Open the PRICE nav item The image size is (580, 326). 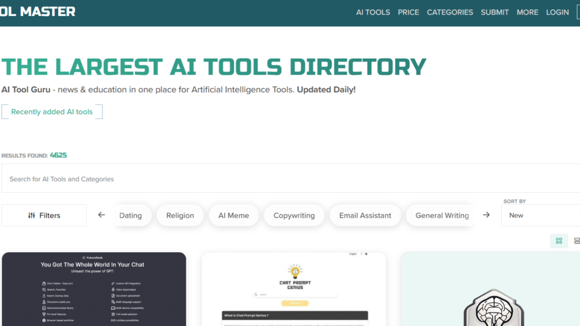(408, 12)
